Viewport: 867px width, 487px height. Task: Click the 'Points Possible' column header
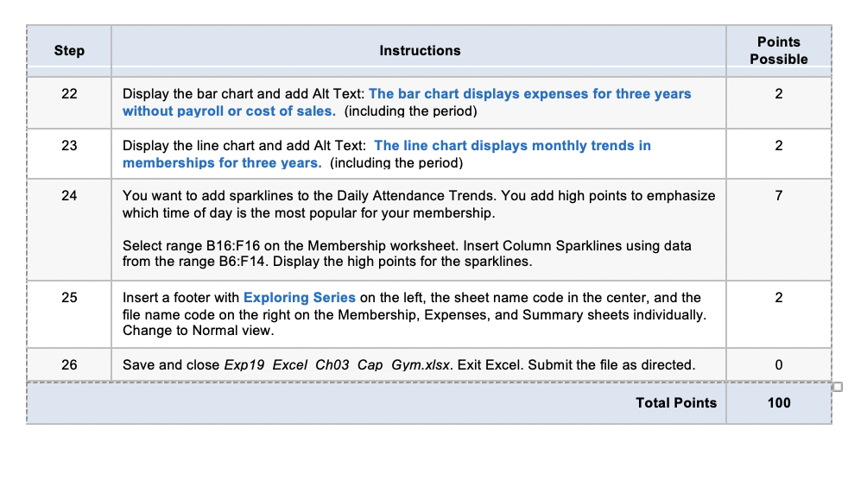(x=779, y=51)
